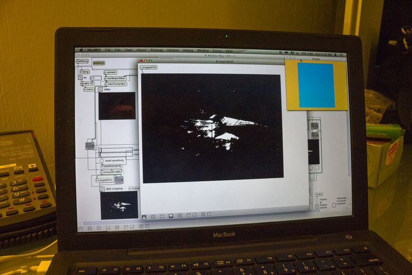This screenshot has width=412, height=275.
Task: Click the 'r bang' object near floating window toggle
Action: pyautogui.click(x=319, y=194)
